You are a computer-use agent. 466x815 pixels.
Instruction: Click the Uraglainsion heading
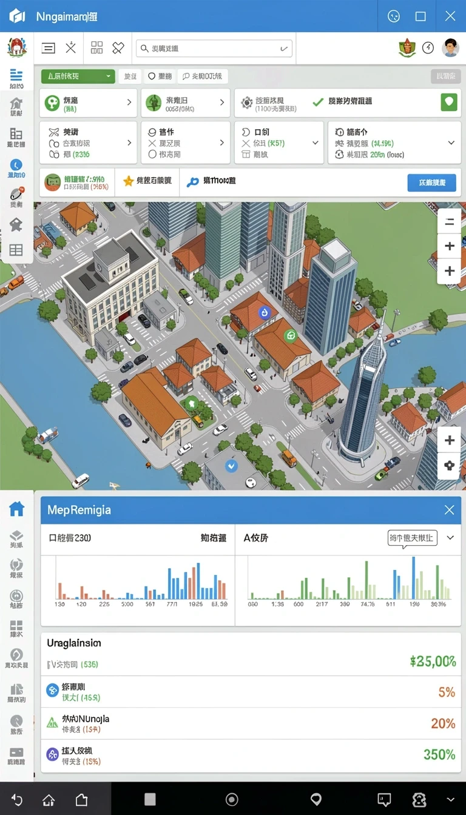(x=74, y=643)
